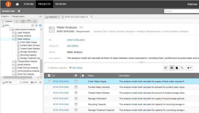This screenshot has width=199, height=113.
Task: Click item type icon for SYNT-SYN-2046
Action: (x=76, y=93)
